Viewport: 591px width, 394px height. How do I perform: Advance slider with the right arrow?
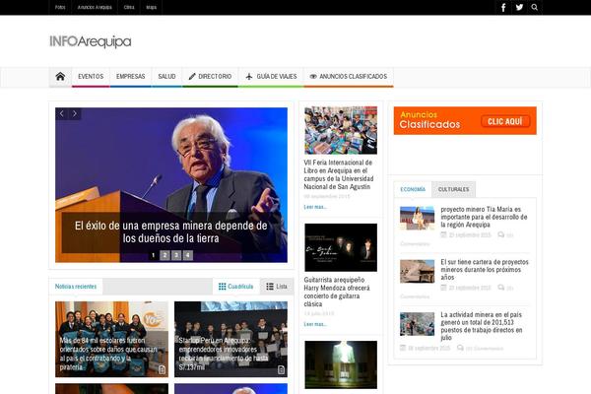click(x=75, y=113)
